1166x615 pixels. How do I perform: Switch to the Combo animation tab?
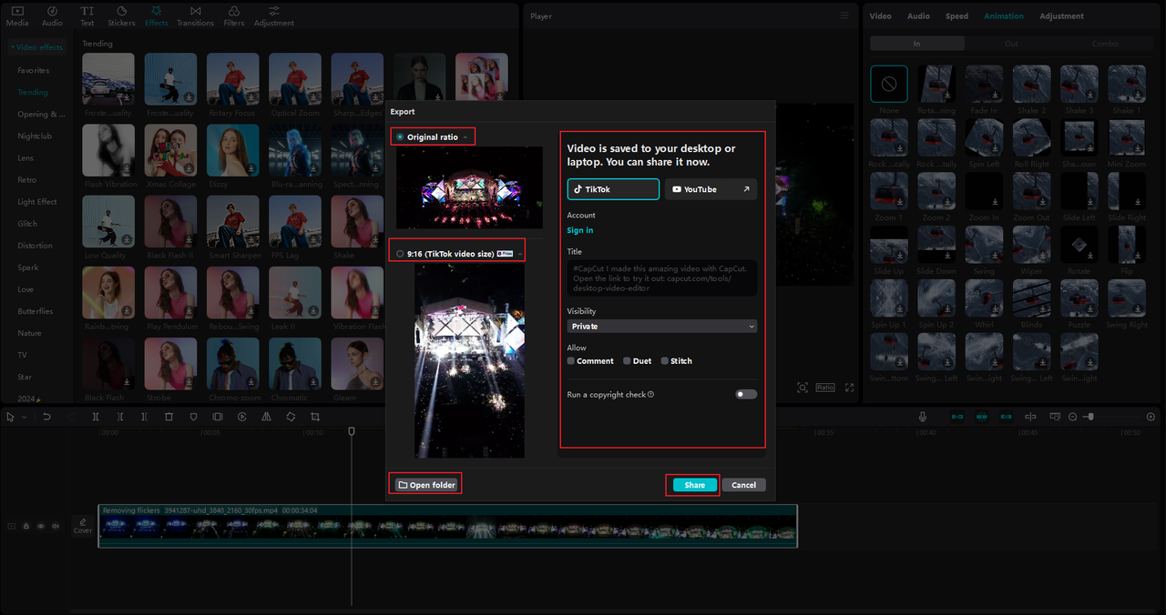point(1105,44)
